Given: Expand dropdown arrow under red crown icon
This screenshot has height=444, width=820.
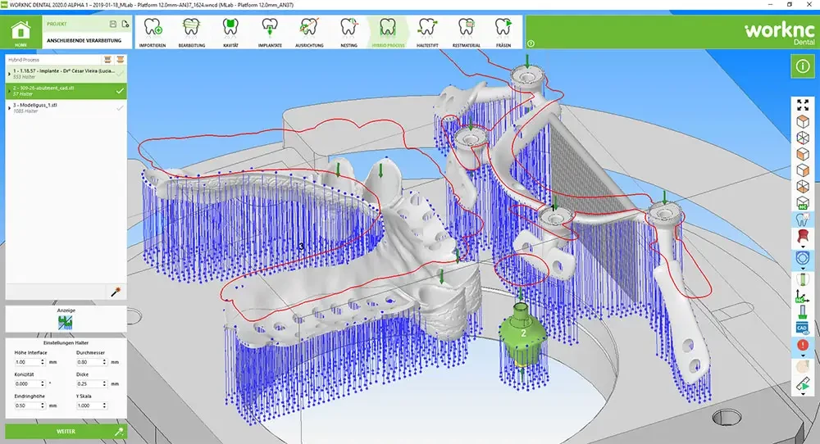Looking at the screenshot, I should coord(803,247).
